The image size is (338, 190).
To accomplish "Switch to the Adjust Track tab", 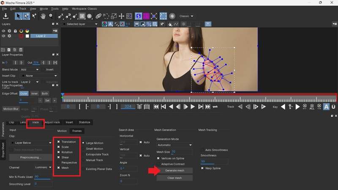I will tap(52, 122).
